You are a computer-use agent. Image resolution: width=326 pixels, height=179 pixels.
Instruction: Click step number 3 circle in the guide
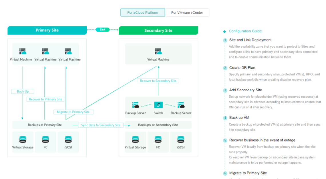[225, 90]
